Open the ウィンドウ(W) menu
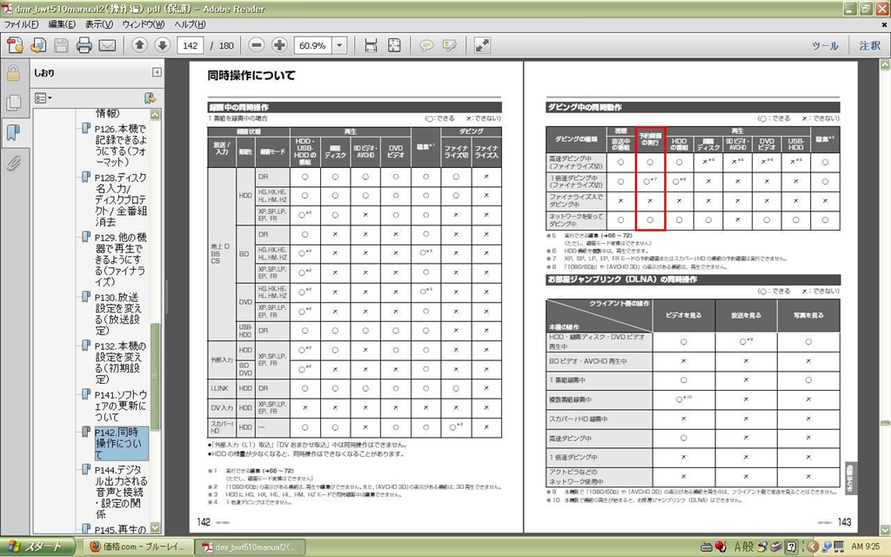Image resolution: width=891 pixels, height=557 pixels. pyautogui.click(x=144, y=24)
